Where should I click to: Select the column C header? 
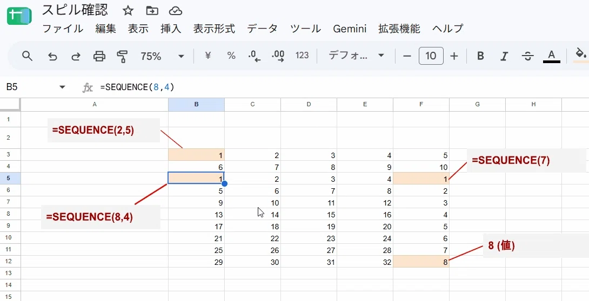click(252, 105)
